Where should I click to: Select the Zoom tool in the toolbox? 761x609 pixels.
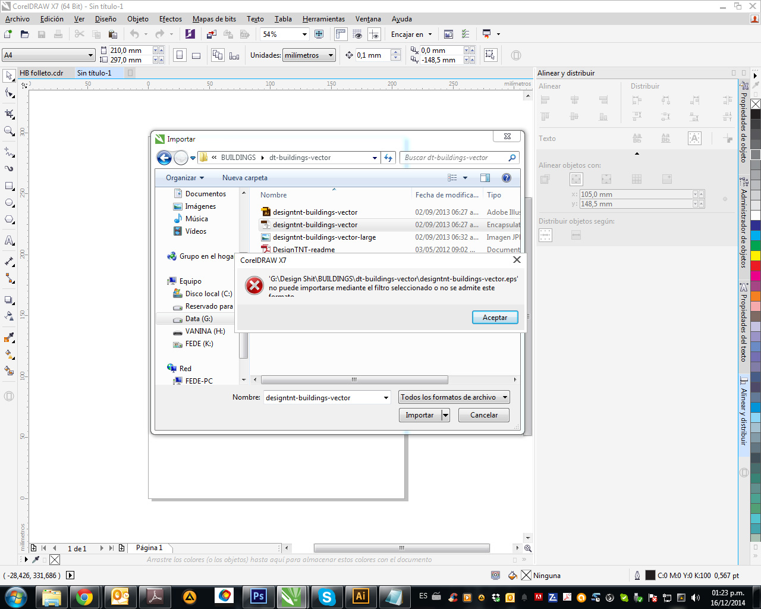(9, 131)
